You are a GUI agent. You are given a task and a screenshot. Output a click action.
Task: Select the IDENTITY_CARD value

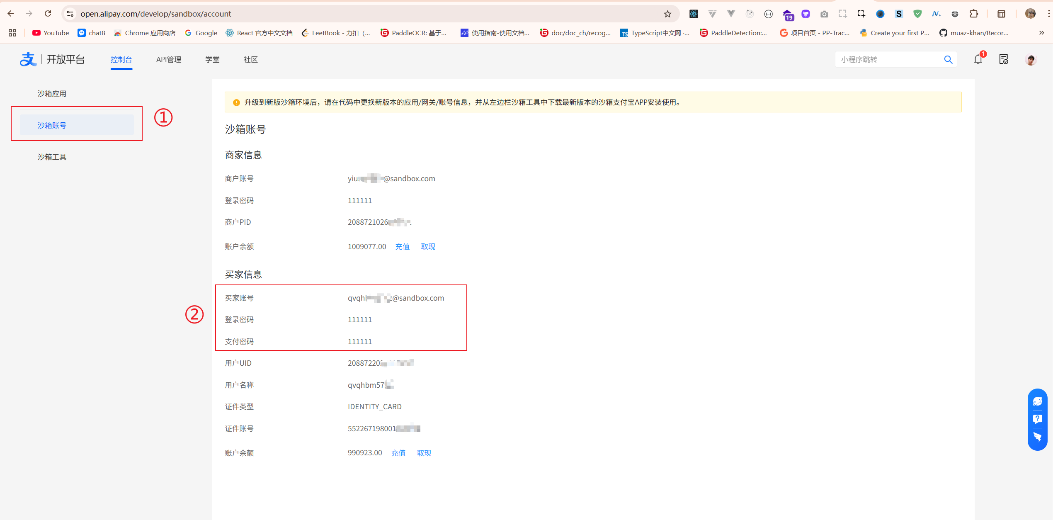(x=375, y=406)
